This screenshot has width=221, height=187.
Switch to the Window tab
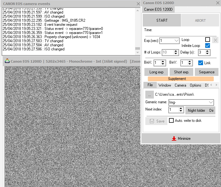pos(165,85)
